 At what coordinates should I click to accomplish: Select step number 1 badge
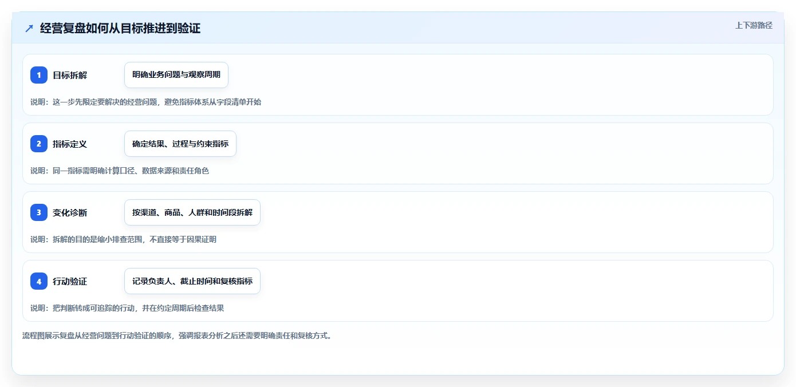(39, 75)
